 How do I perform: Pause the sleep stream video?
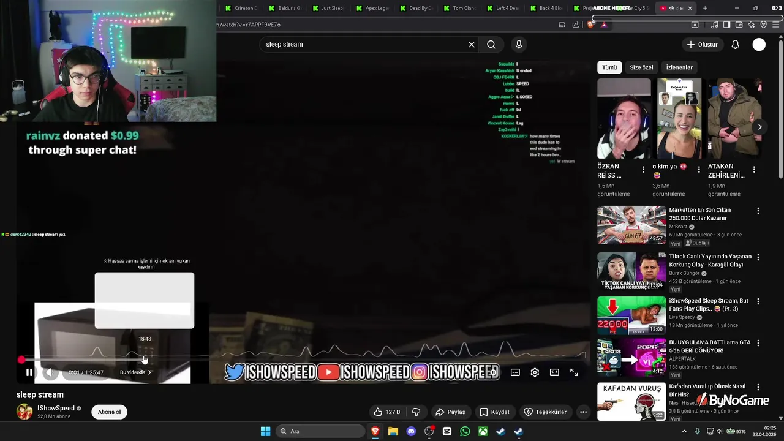[29, 372]
